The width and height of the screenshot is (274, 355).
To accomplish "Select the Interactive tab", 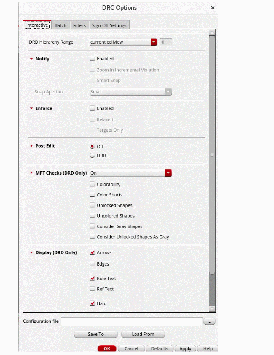I will (37, 25).
